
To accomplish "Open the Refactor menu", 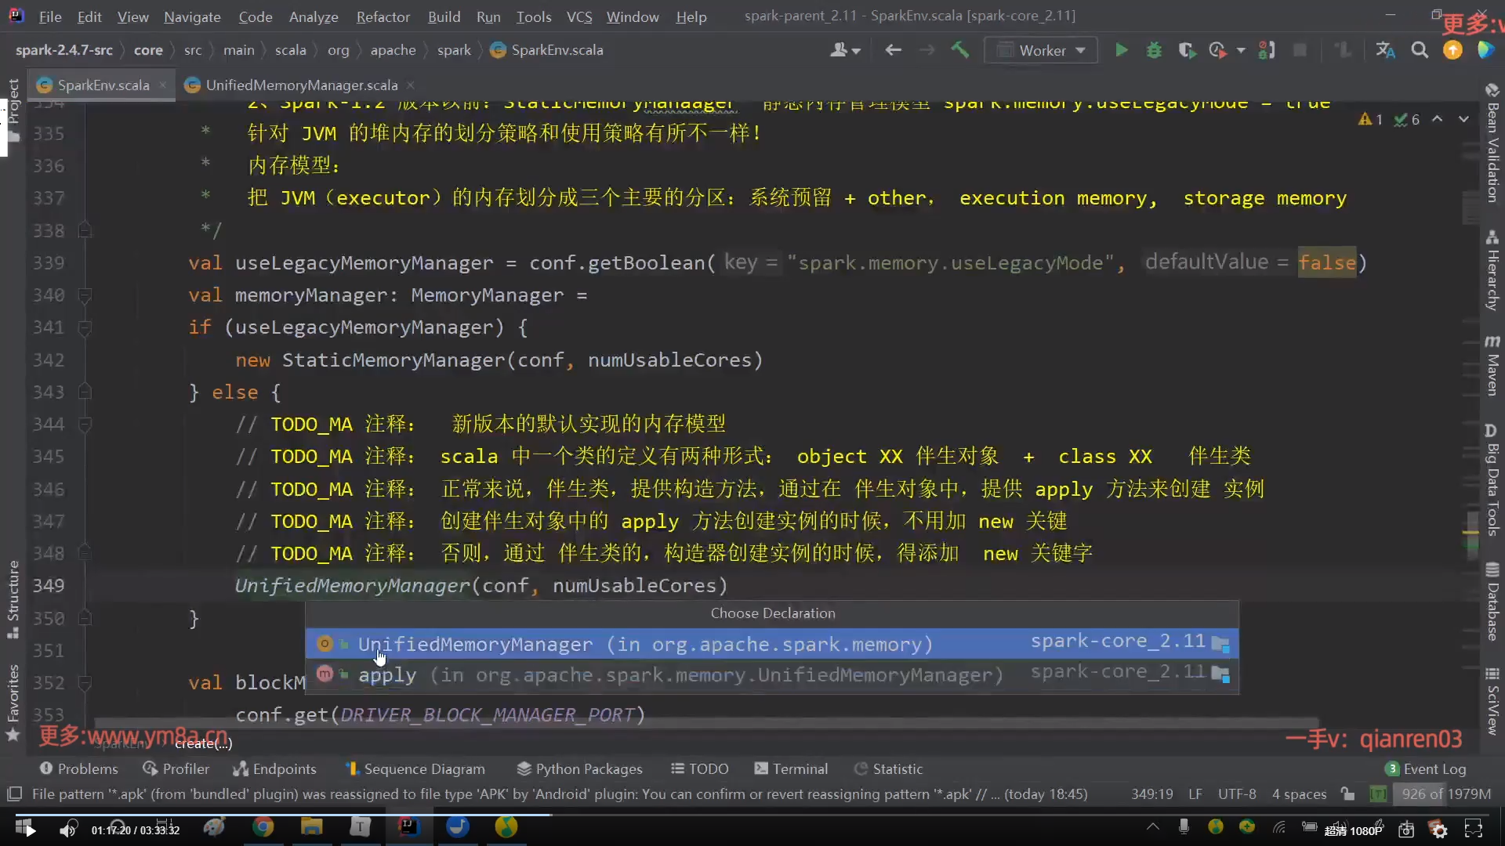I will tap(383, 16).
